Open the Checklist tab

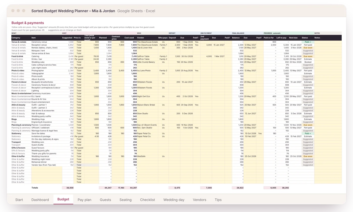148,200
